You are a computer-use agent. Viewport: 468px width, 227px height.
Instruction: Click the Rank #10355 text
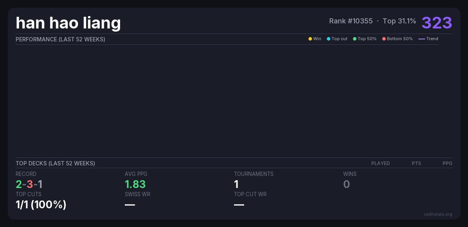tap(351, 21)
